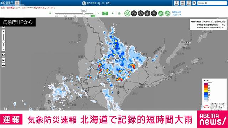Screen dimensions: 228x128
Task: Click the timeline slider handle
Action: (84, 14)
